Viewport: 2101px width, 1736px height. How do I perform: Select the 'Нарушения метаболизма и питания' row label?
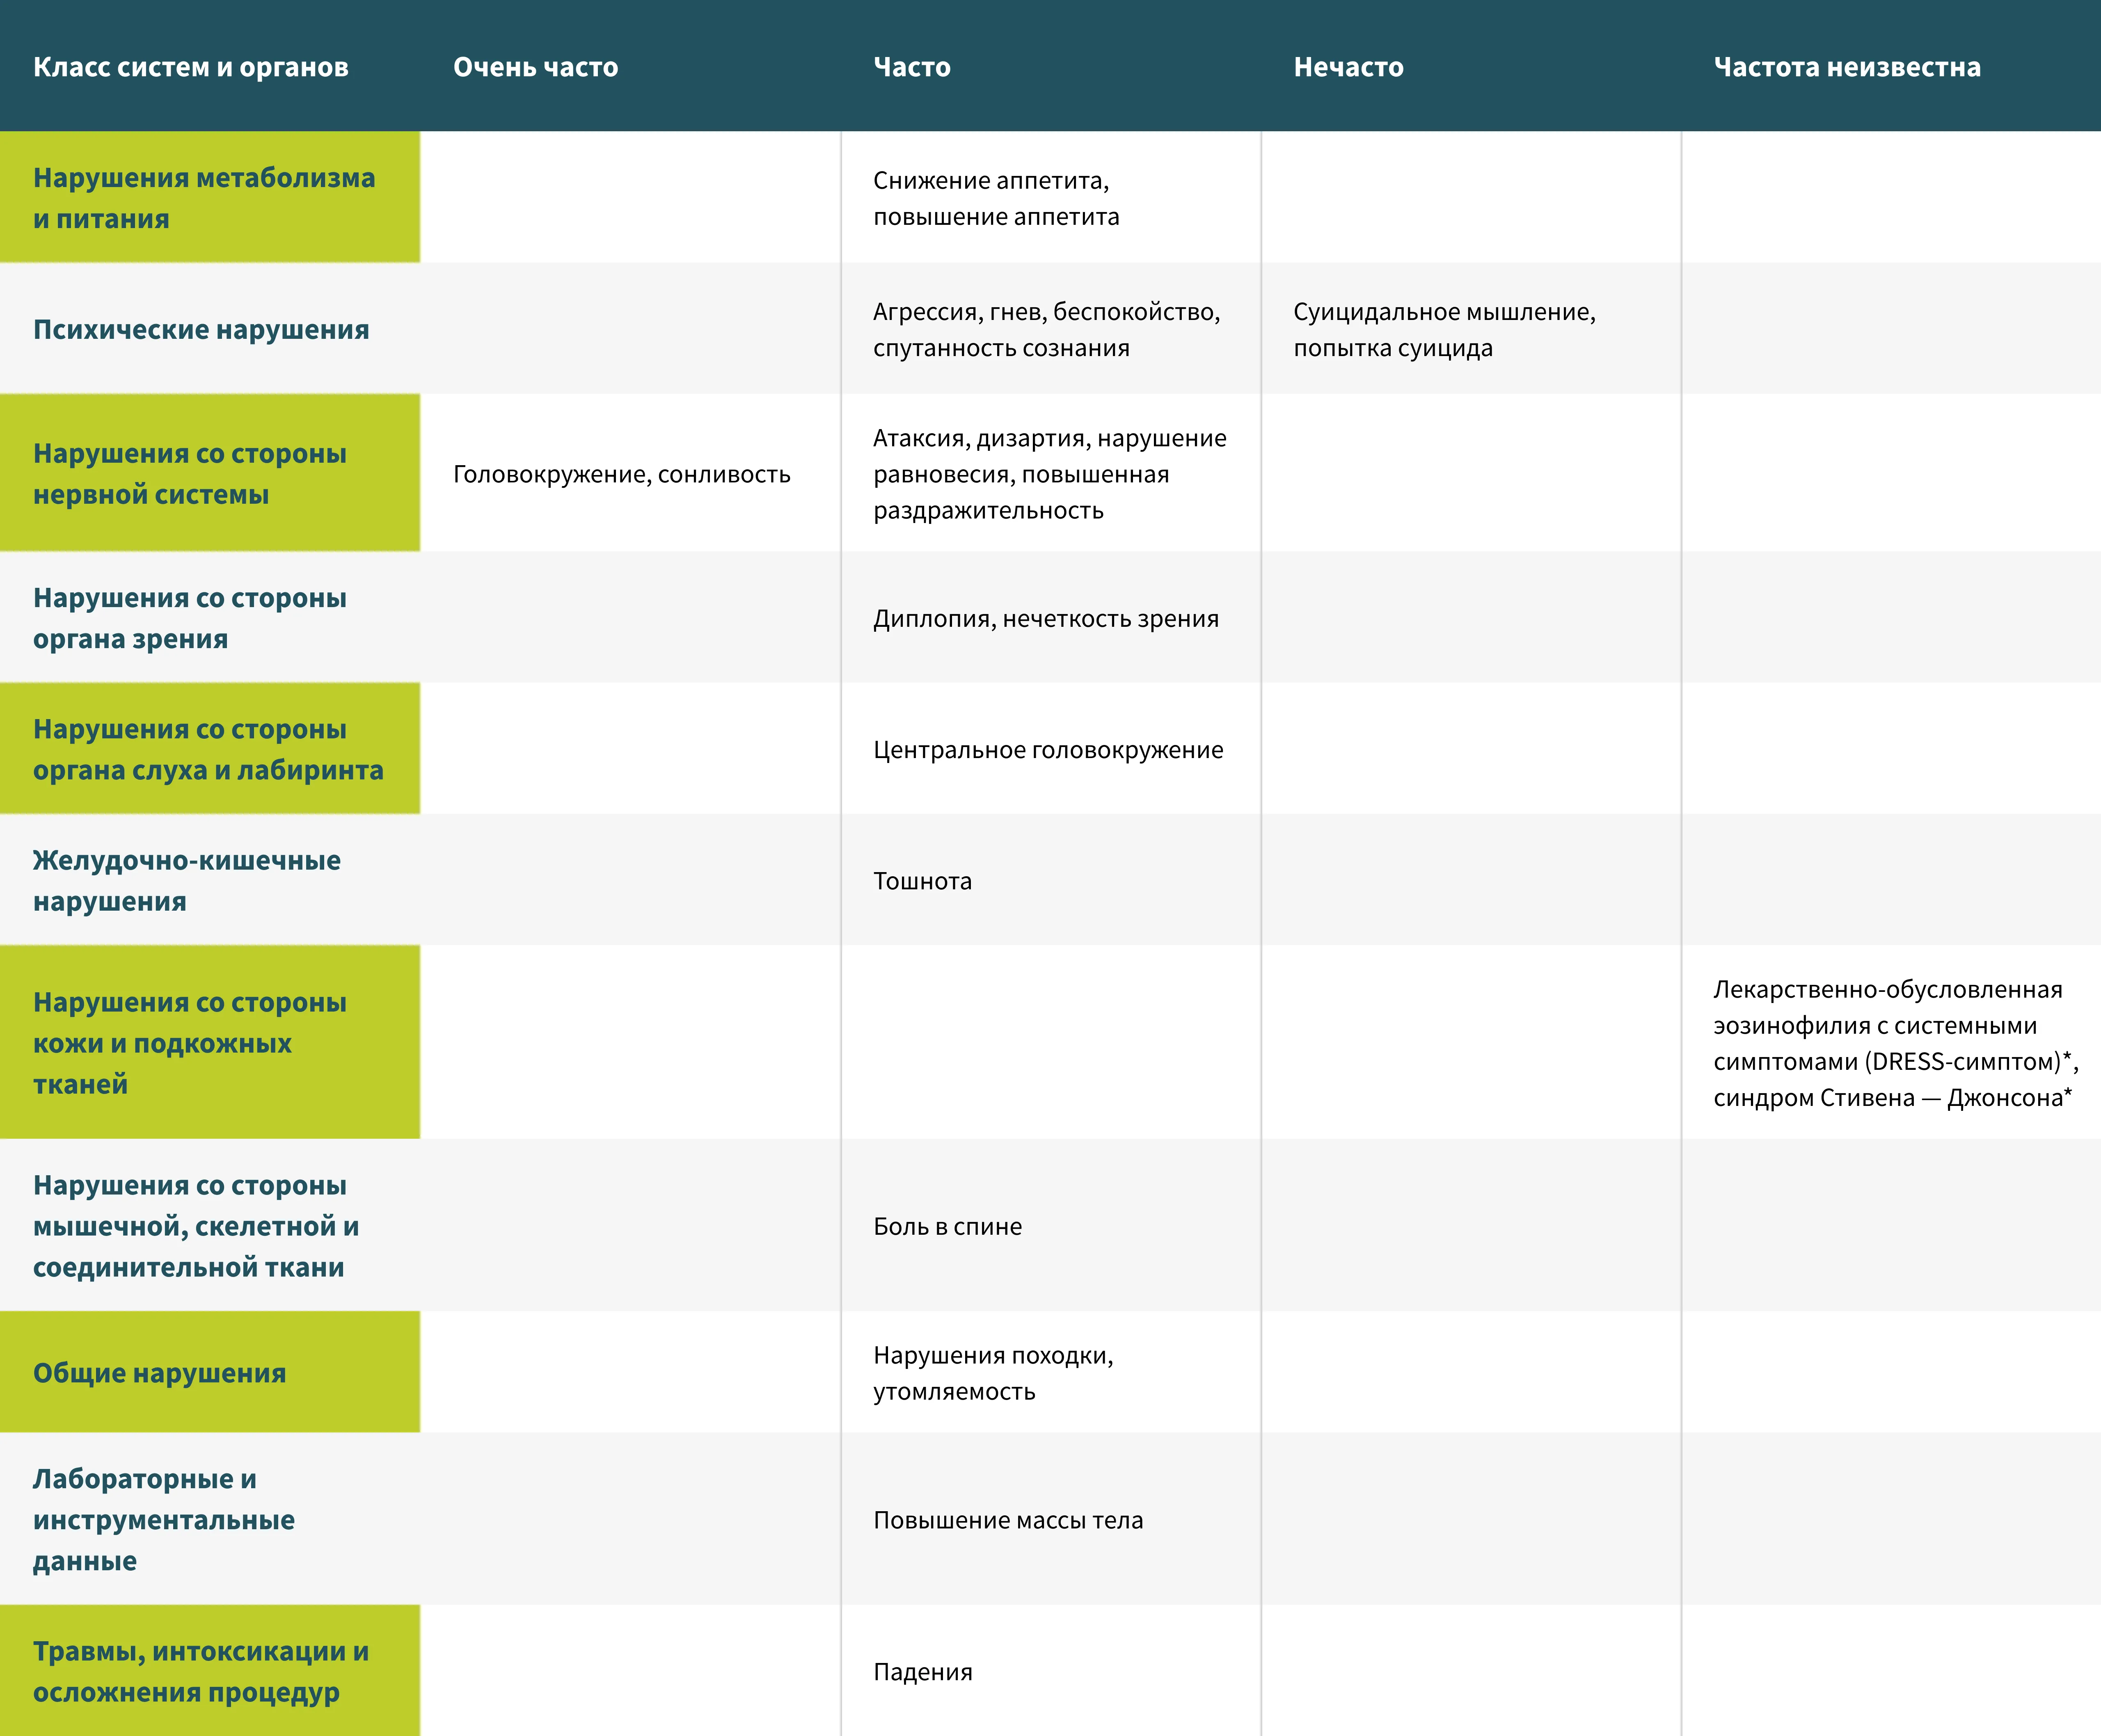[203, 198]
